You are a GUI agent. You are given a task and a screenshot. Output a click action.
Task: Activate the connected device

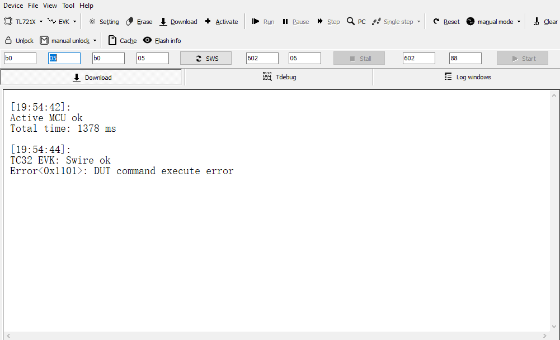(222, 21)
